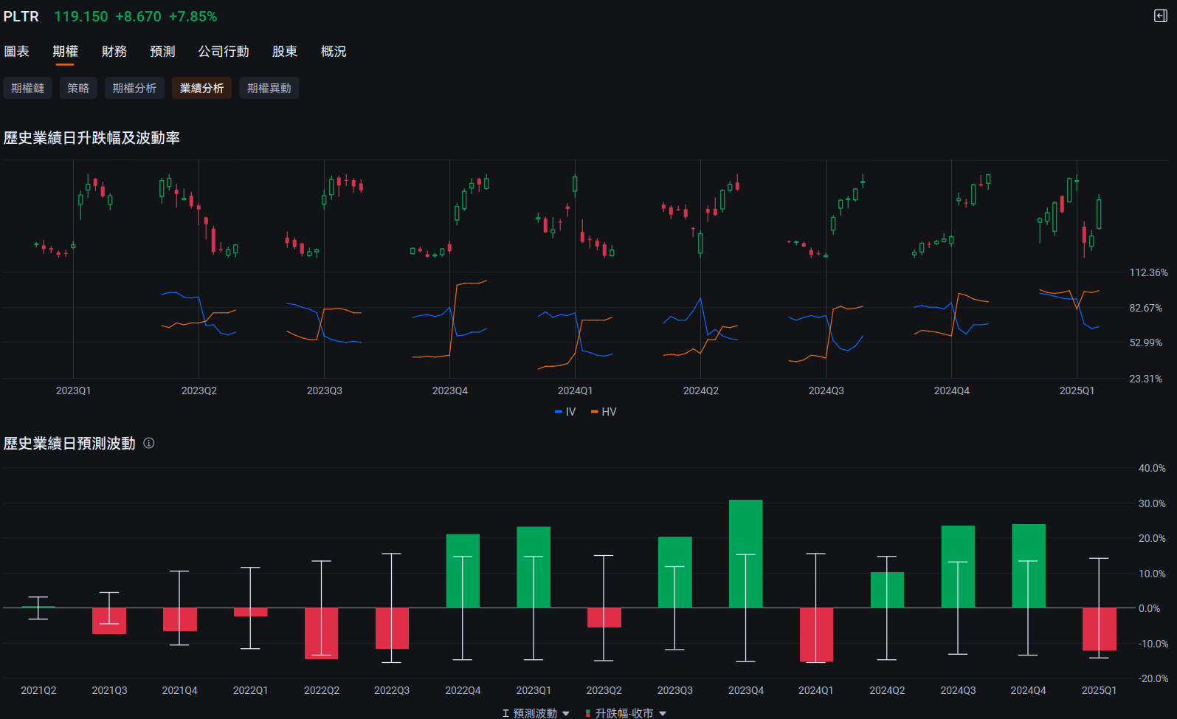
Task: Select the 策略 sub-tab button
Action: (78, 88)
